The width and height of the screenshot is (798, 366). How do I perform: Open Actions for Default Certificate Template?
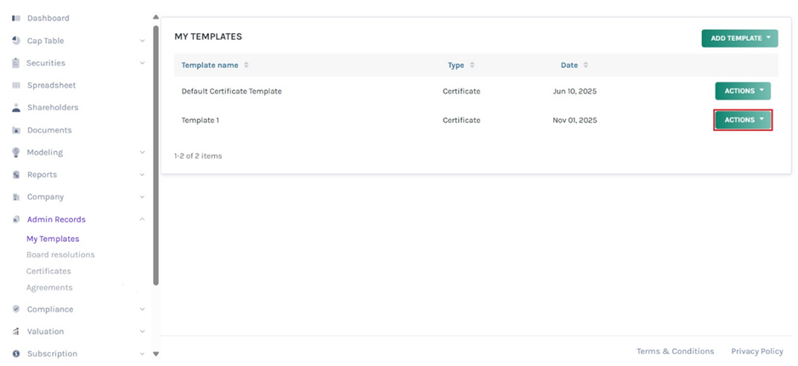click(x=743, y=91)
